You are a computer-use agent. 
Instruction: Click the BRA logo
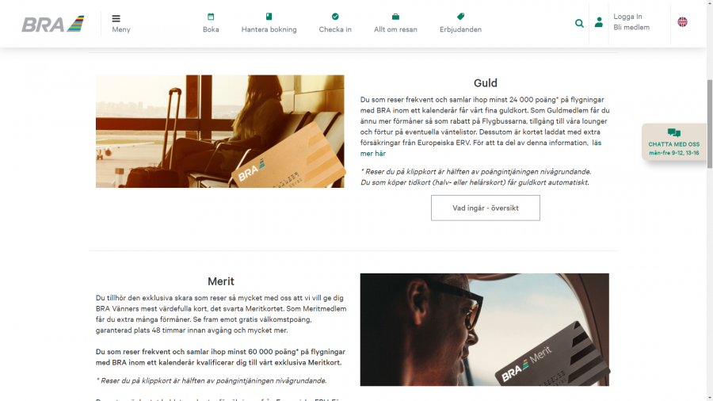click(x=53, y=24)
